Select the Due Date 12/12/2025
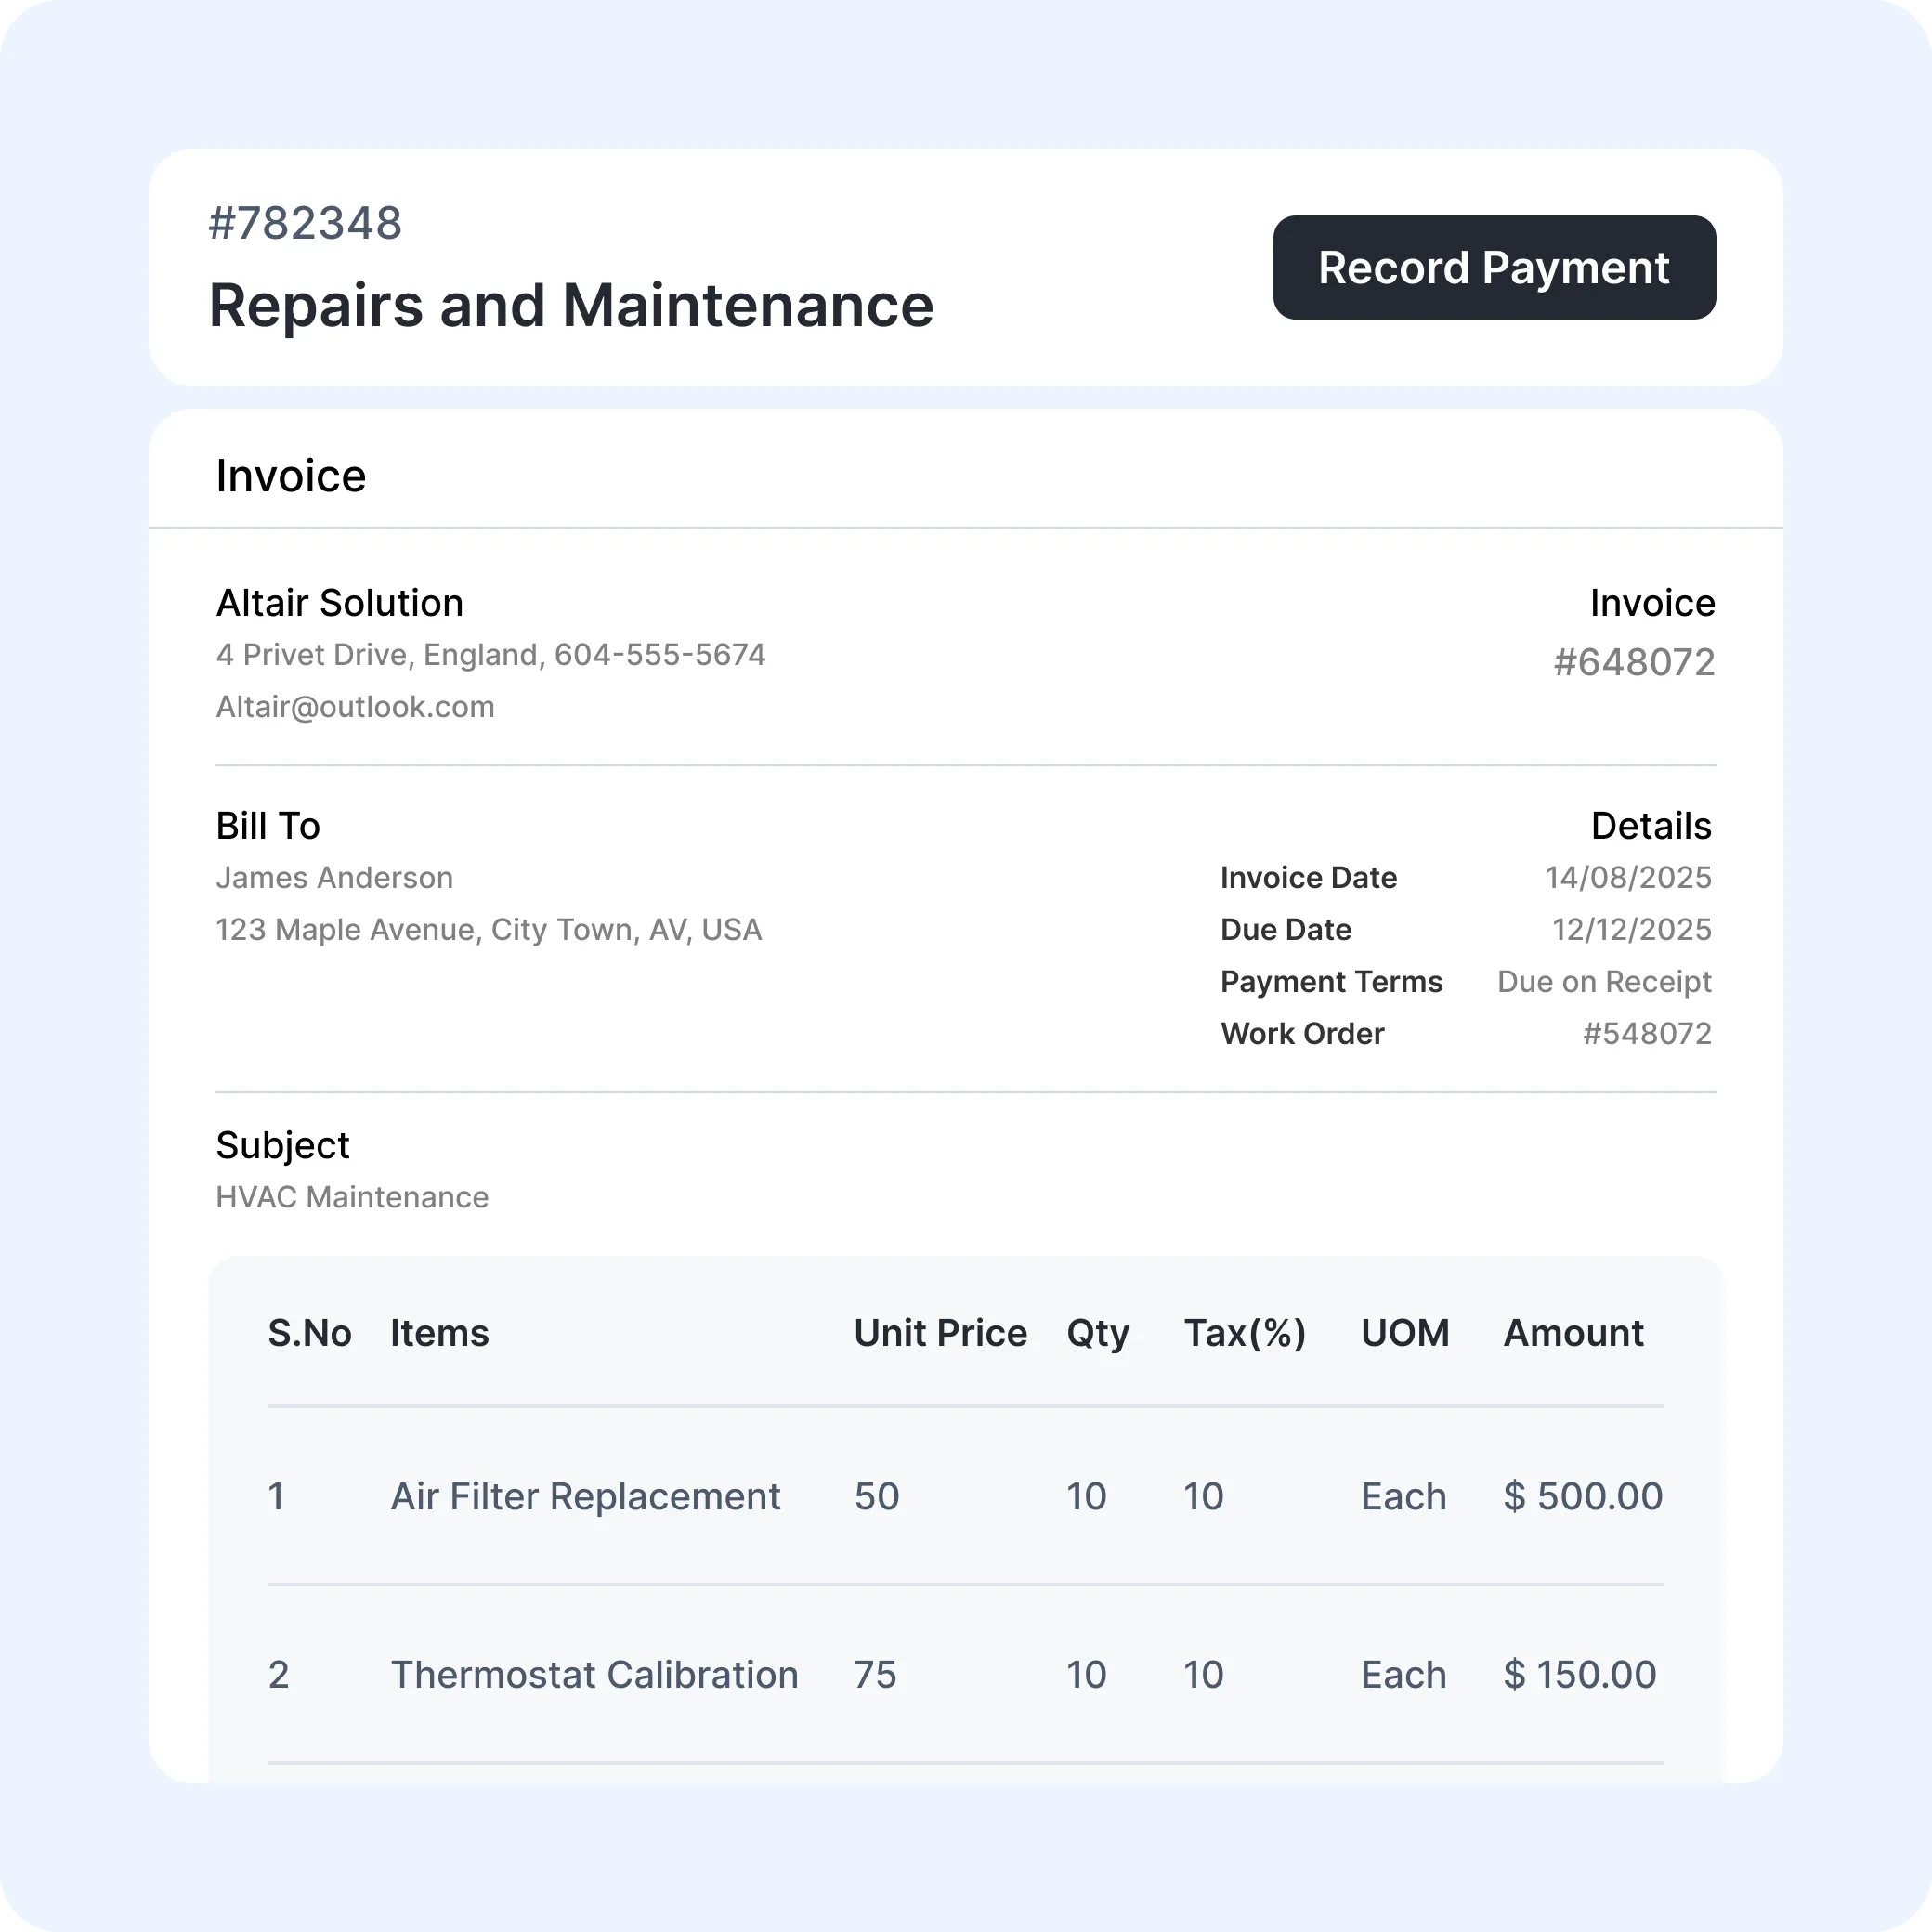Image resolution: width=1932 pixels, height=1932 pixels. (x=1631, y=929)
